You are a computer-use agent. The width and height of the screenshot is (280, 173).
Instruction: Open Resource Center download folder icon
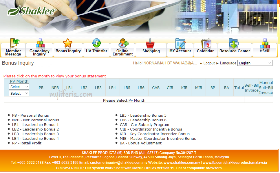(x=234, y=43)
